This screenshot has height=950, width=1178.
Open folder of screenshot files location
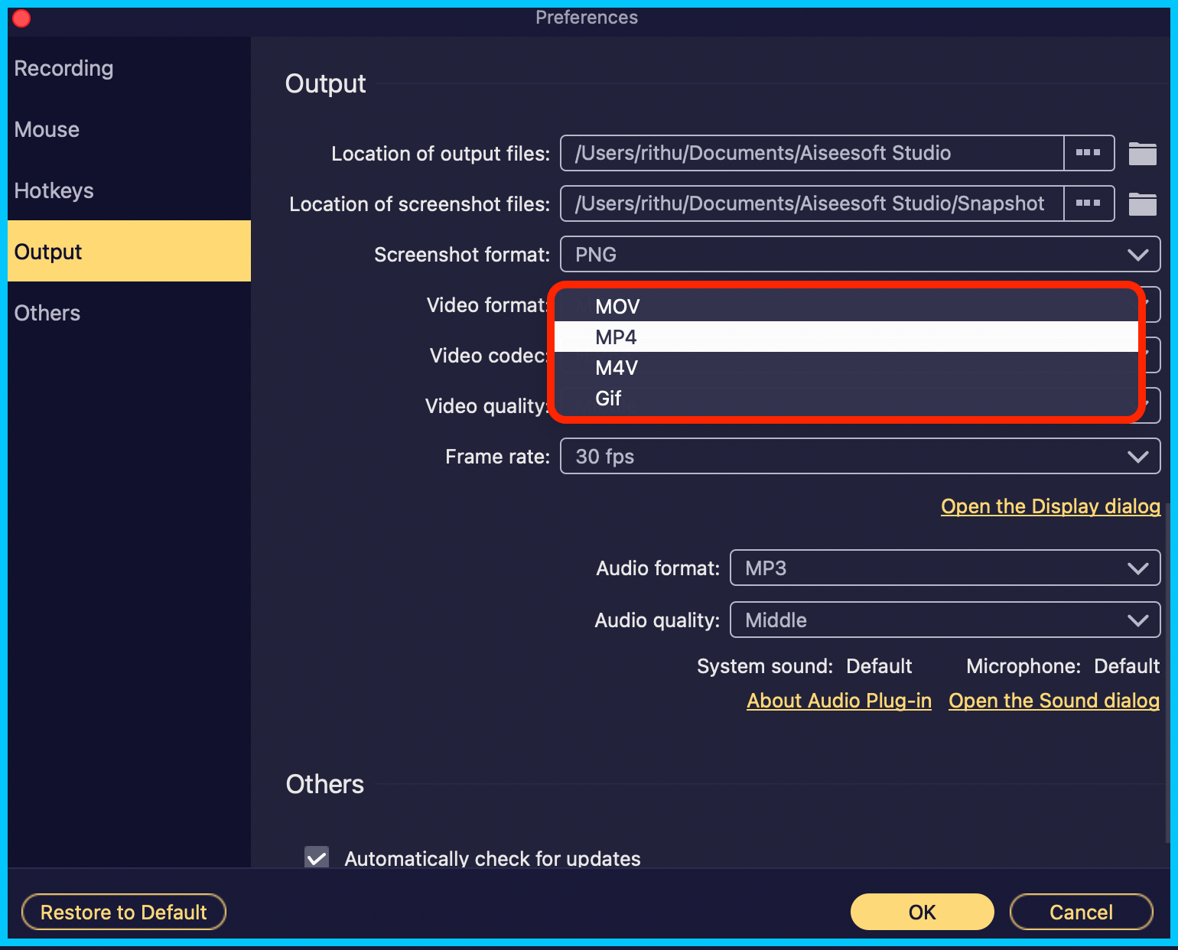pos(1142,204)
